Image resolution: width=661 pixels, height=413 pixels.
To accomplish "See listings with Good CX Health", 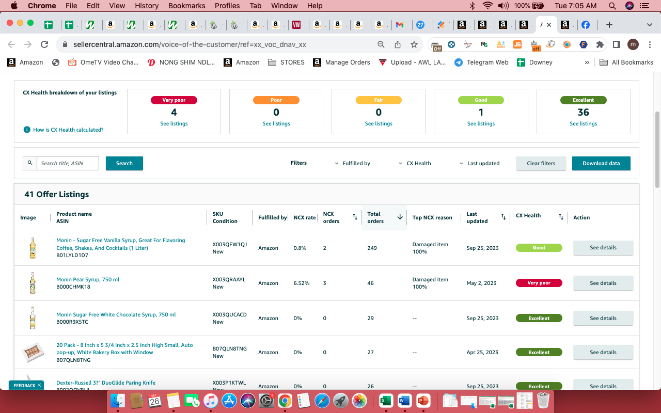I will [481, 123].
